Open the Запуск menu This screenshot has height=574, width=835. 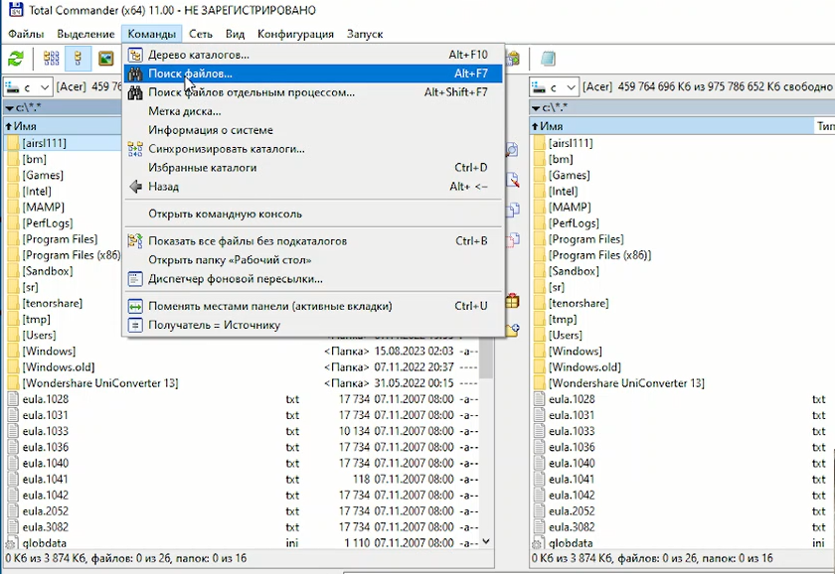365,34
